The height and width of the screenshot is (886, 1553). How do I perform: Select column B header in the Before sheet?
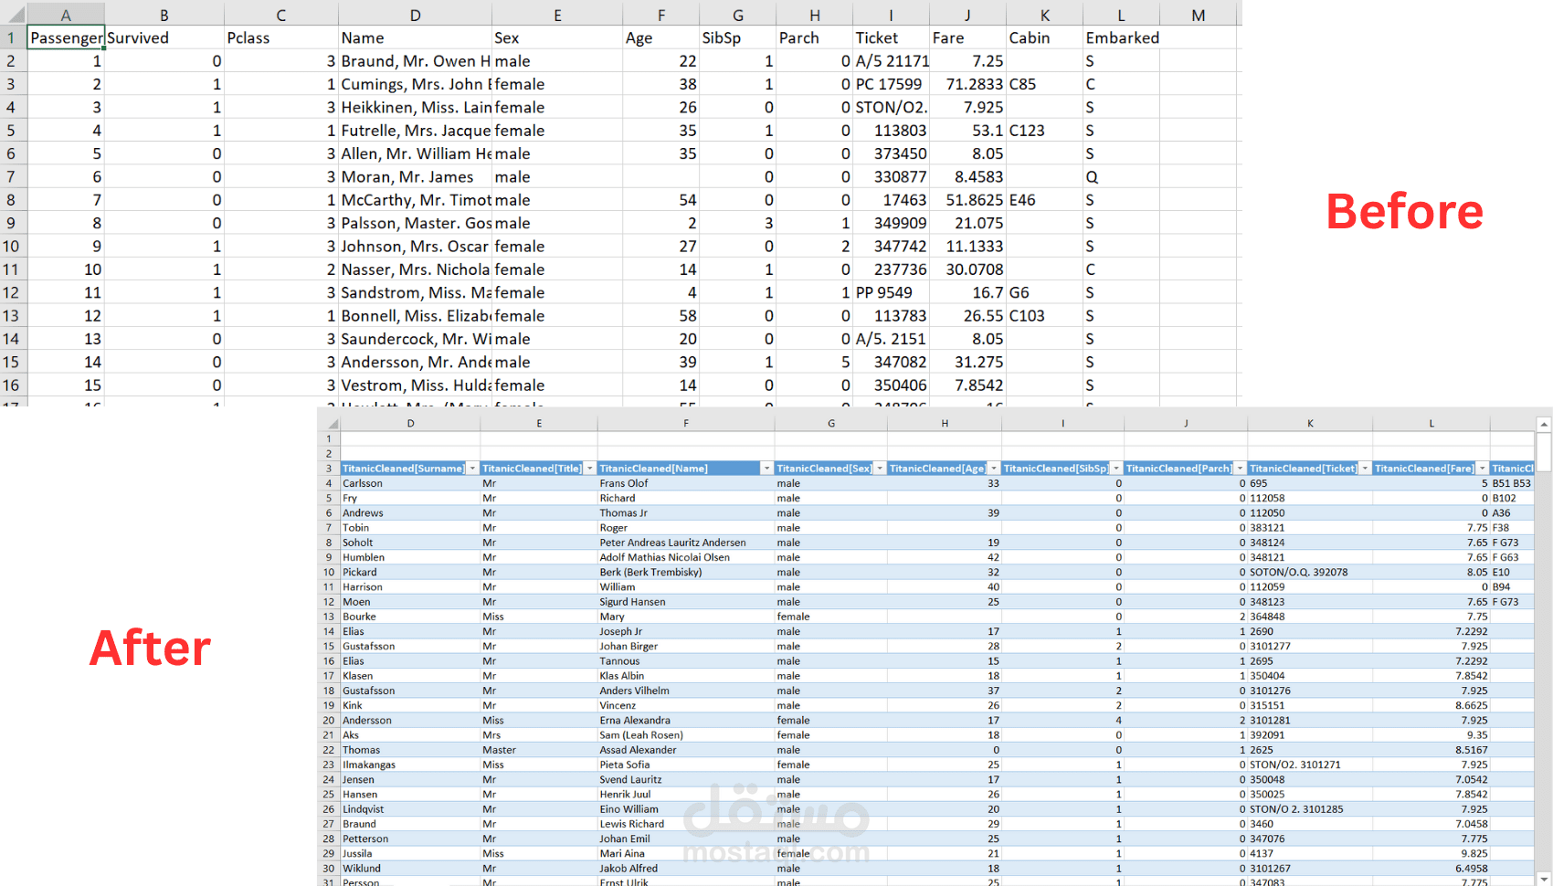(164, 15)
